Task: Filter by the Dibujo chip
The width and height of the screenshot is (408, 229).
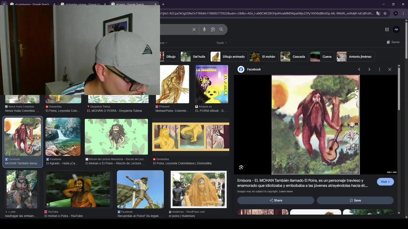Action: point(169,57)
